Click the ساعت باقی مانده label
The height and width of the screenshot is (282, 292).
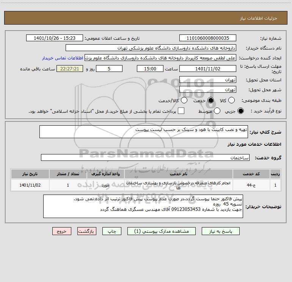pos(38,69)
